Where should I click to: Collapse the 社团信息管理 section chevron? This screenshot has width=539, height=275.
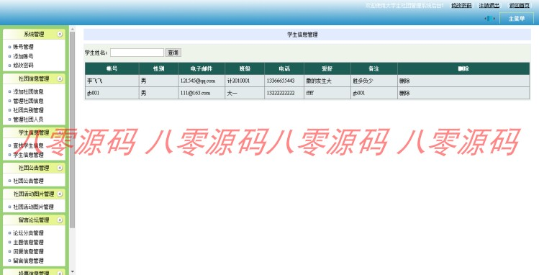coord(60,78)
